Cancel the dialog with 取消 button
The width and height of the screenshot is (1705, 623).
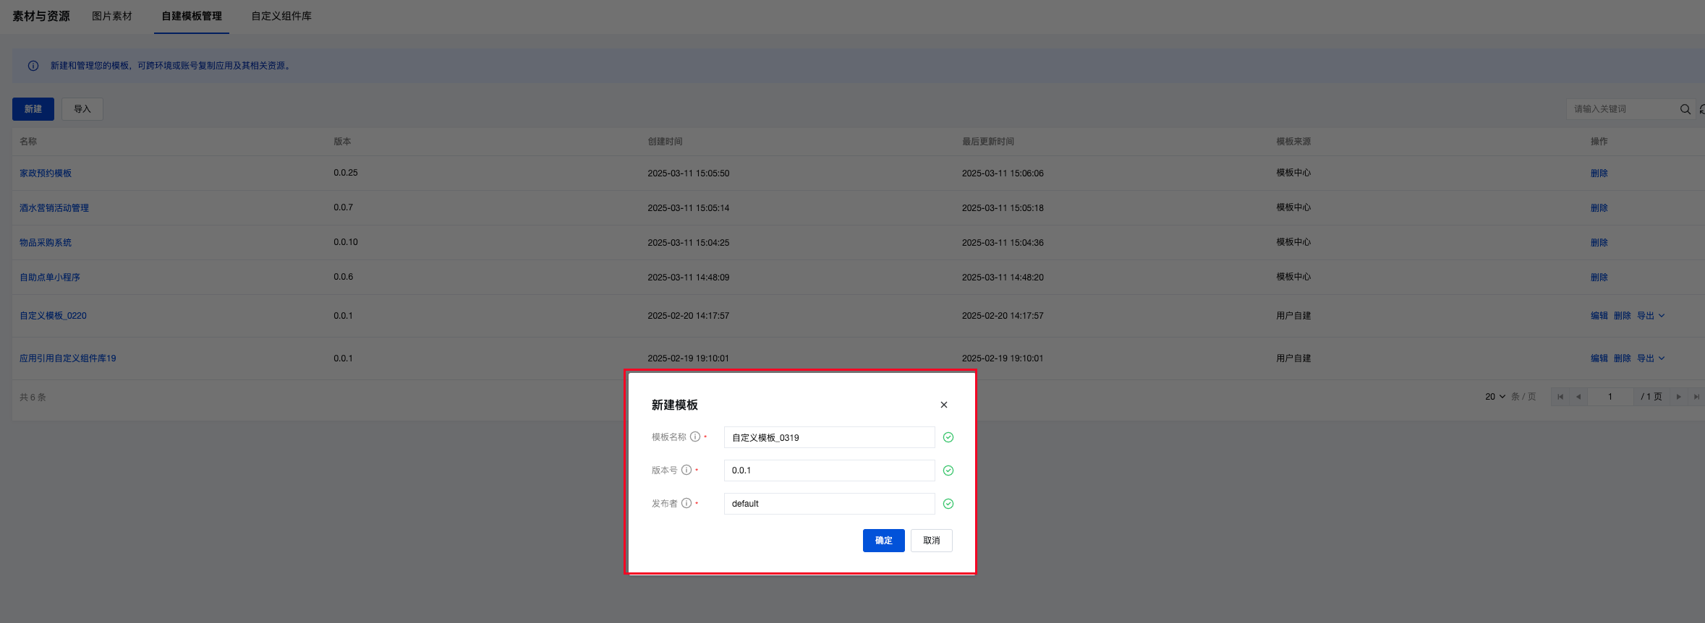[931, 541]
